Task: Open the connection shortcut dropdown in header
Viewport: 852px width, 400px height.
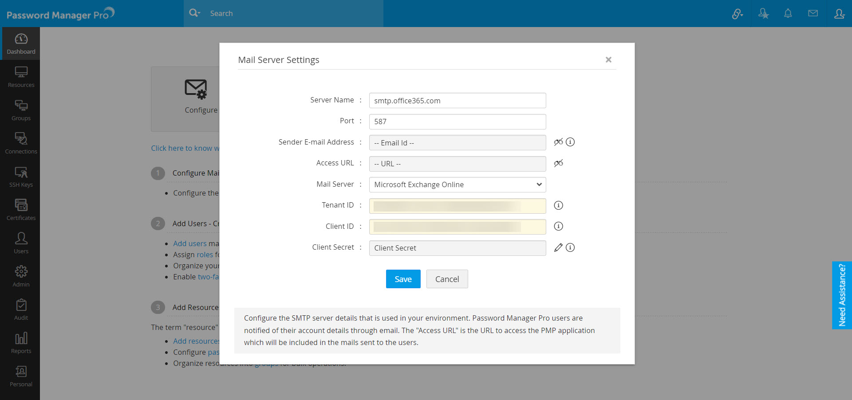Action: [x=738, y=14]
